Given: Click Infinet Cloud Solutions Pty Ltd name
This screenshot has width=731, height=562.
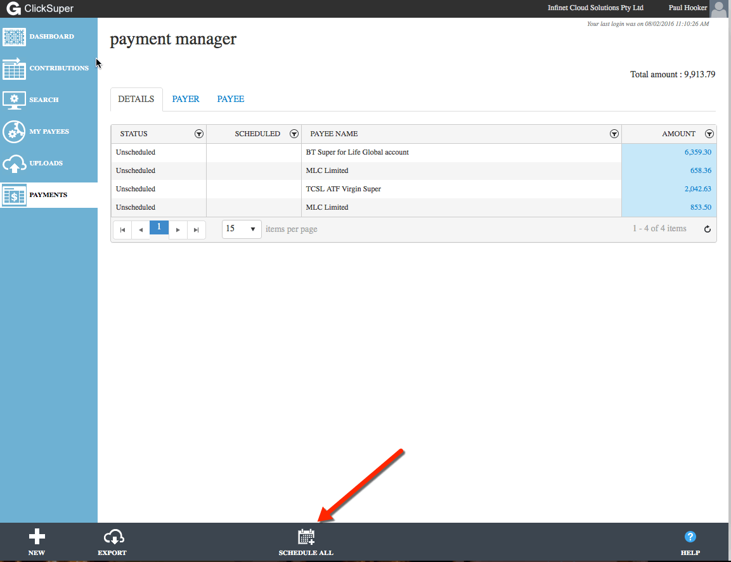Looking at the screenshot, I should tap(595, 8).
